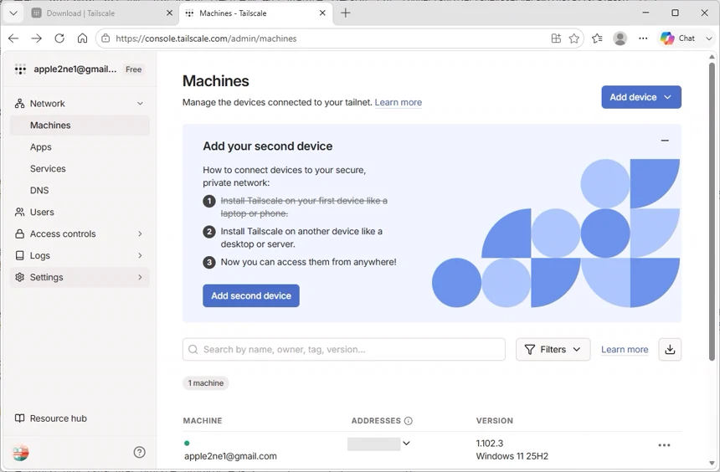Open split screen icon in address bar

click(556, 38)
